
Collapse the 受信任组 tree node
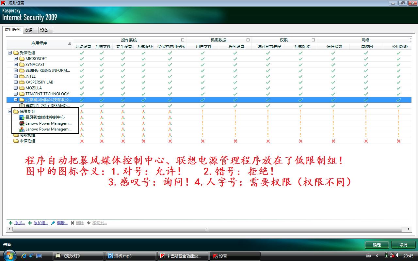coord(10,53)
